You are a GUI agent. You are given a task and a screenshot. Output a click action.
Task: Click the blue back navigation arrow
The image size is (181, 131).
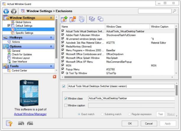6,11
